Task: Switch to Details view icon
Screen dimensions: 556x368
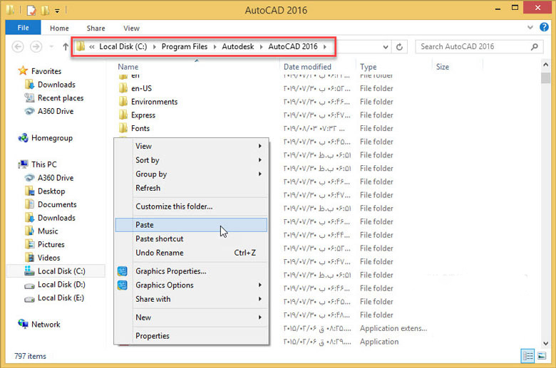Action: coord(527,356)
